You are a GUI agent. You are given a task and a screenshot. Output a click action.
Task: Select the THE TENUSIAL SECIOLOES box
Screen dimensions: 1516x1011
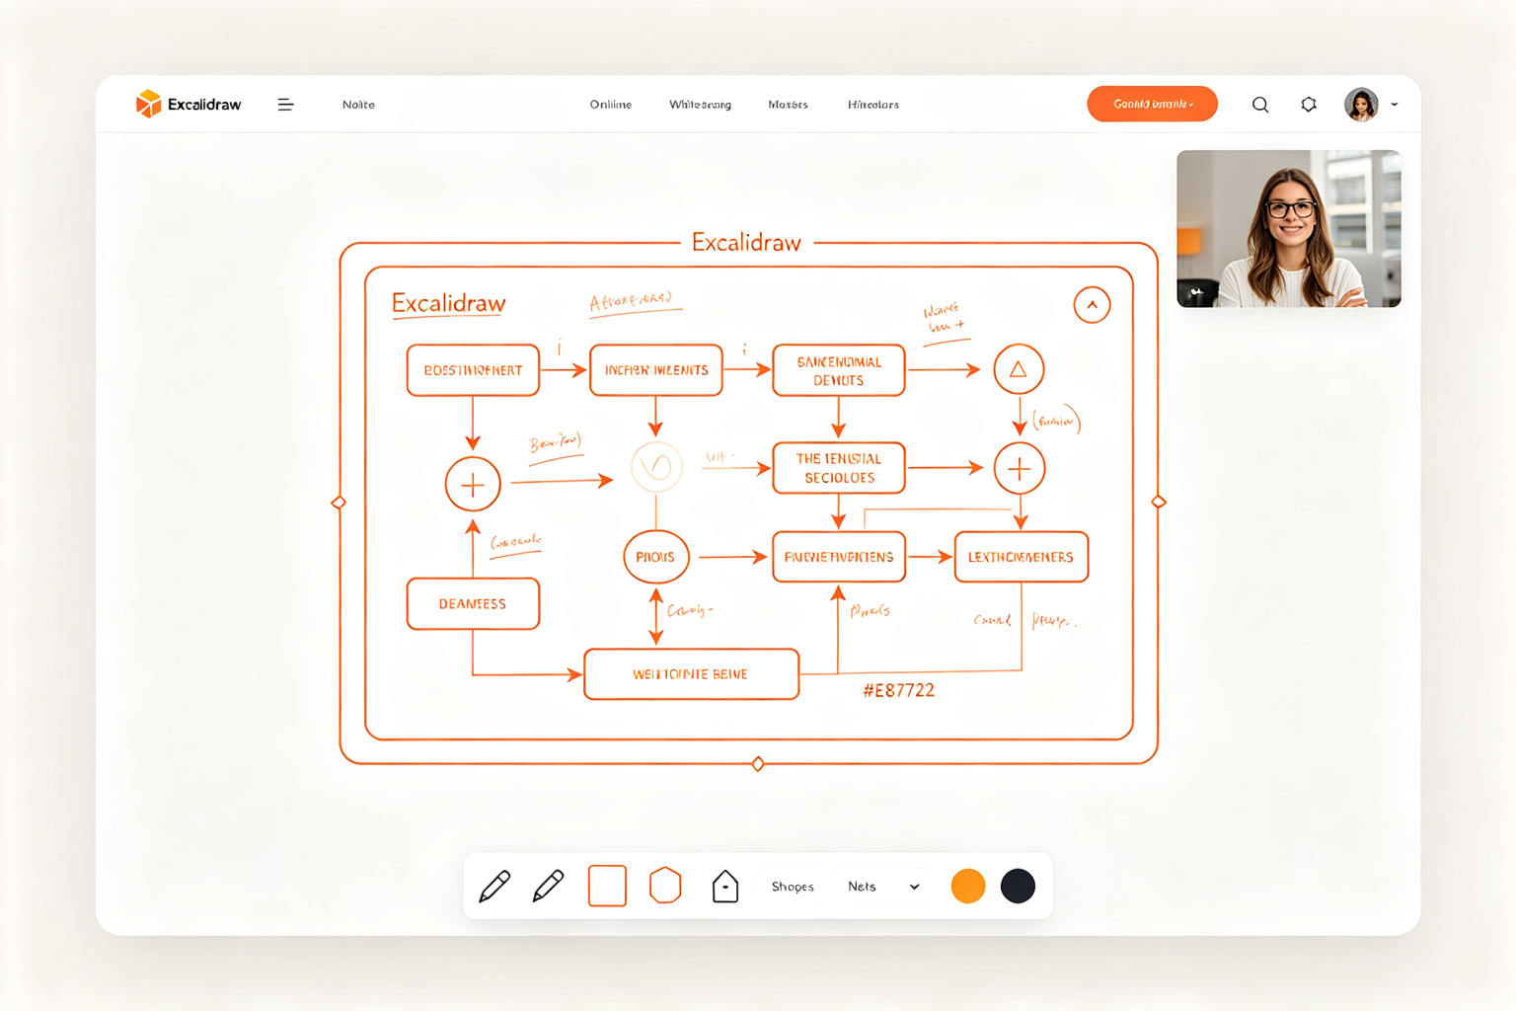pyautogui.click(x=839, y=468)
